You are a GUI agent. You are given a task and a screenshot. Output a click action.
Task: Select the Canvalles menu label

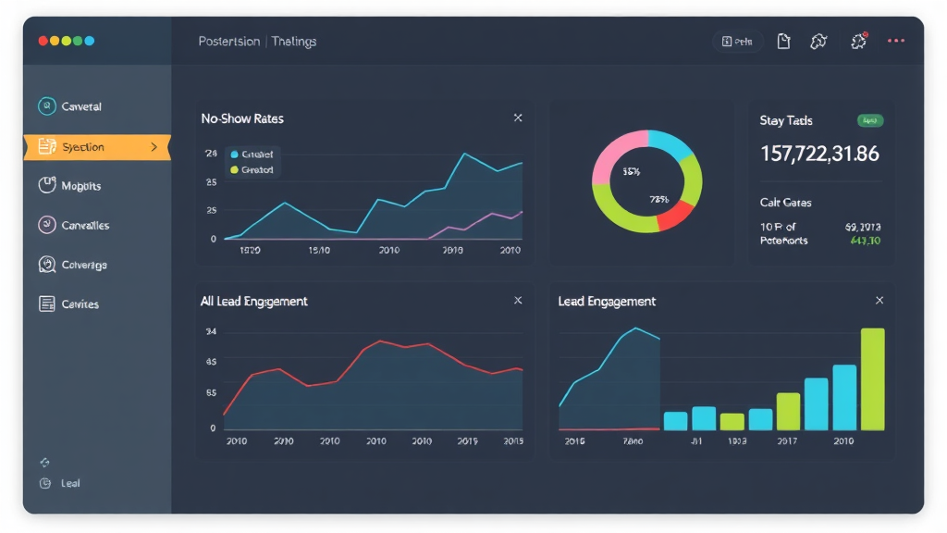[x=85, y=226]
